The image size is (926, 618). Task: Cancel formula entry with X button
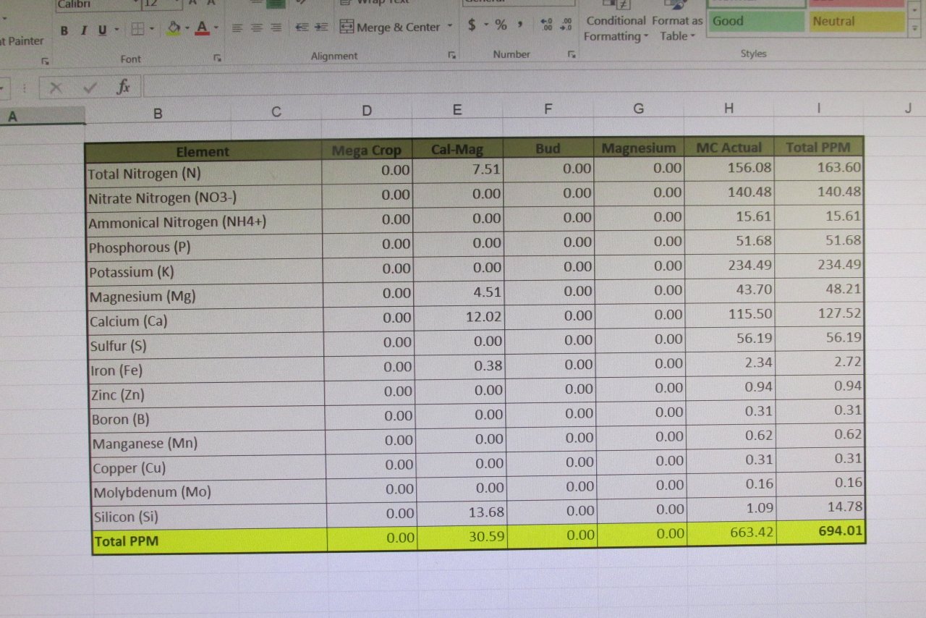56,88
